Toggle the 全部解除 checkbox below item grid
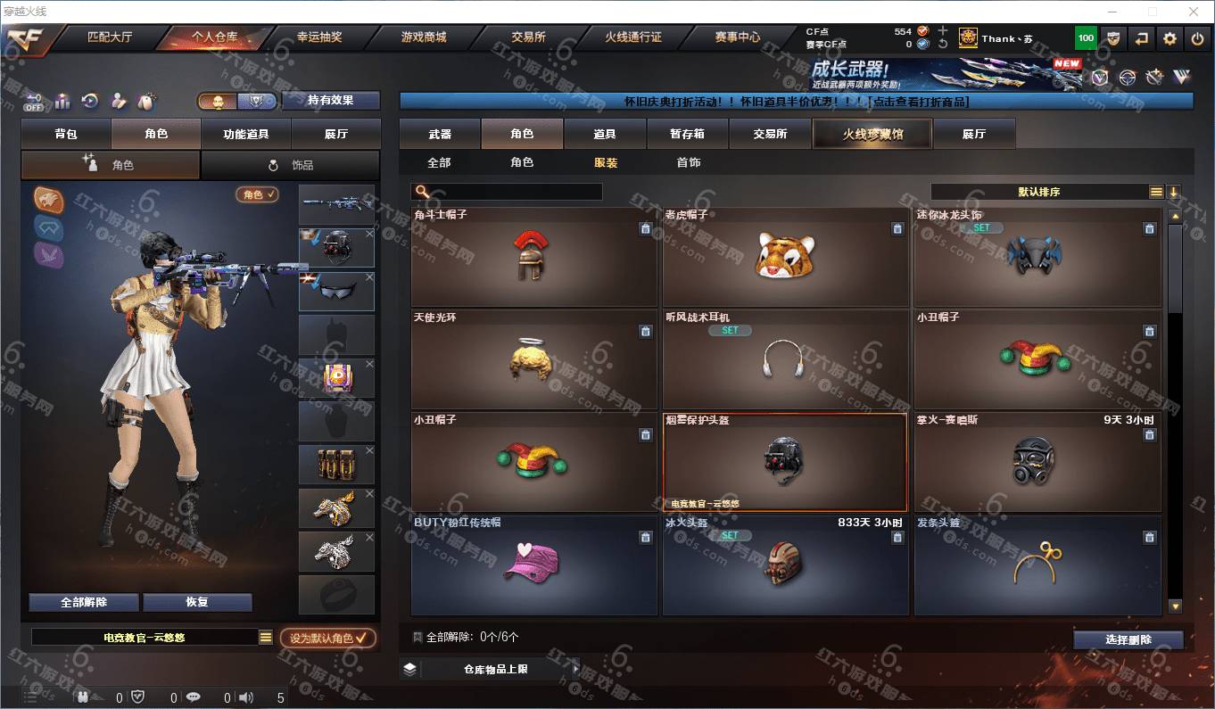Image resolution: width=1215 pixels, height=709 pixels. pos(417,638)
